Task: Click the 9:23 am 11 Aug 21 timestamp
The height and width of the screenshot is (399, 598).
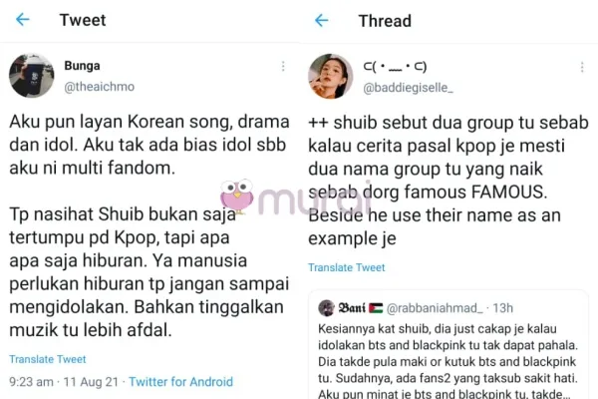Action: coord(64,382)
